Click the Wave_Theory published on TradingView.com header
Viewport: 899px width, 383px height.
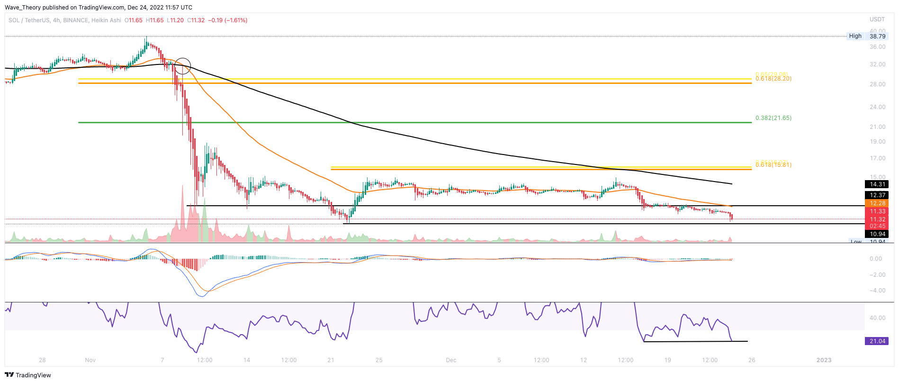[x=99, y=7]
